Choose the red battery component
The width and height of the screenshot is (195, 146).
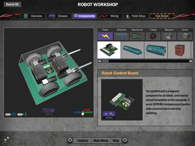pyautogui.click(x=179, y=50)
